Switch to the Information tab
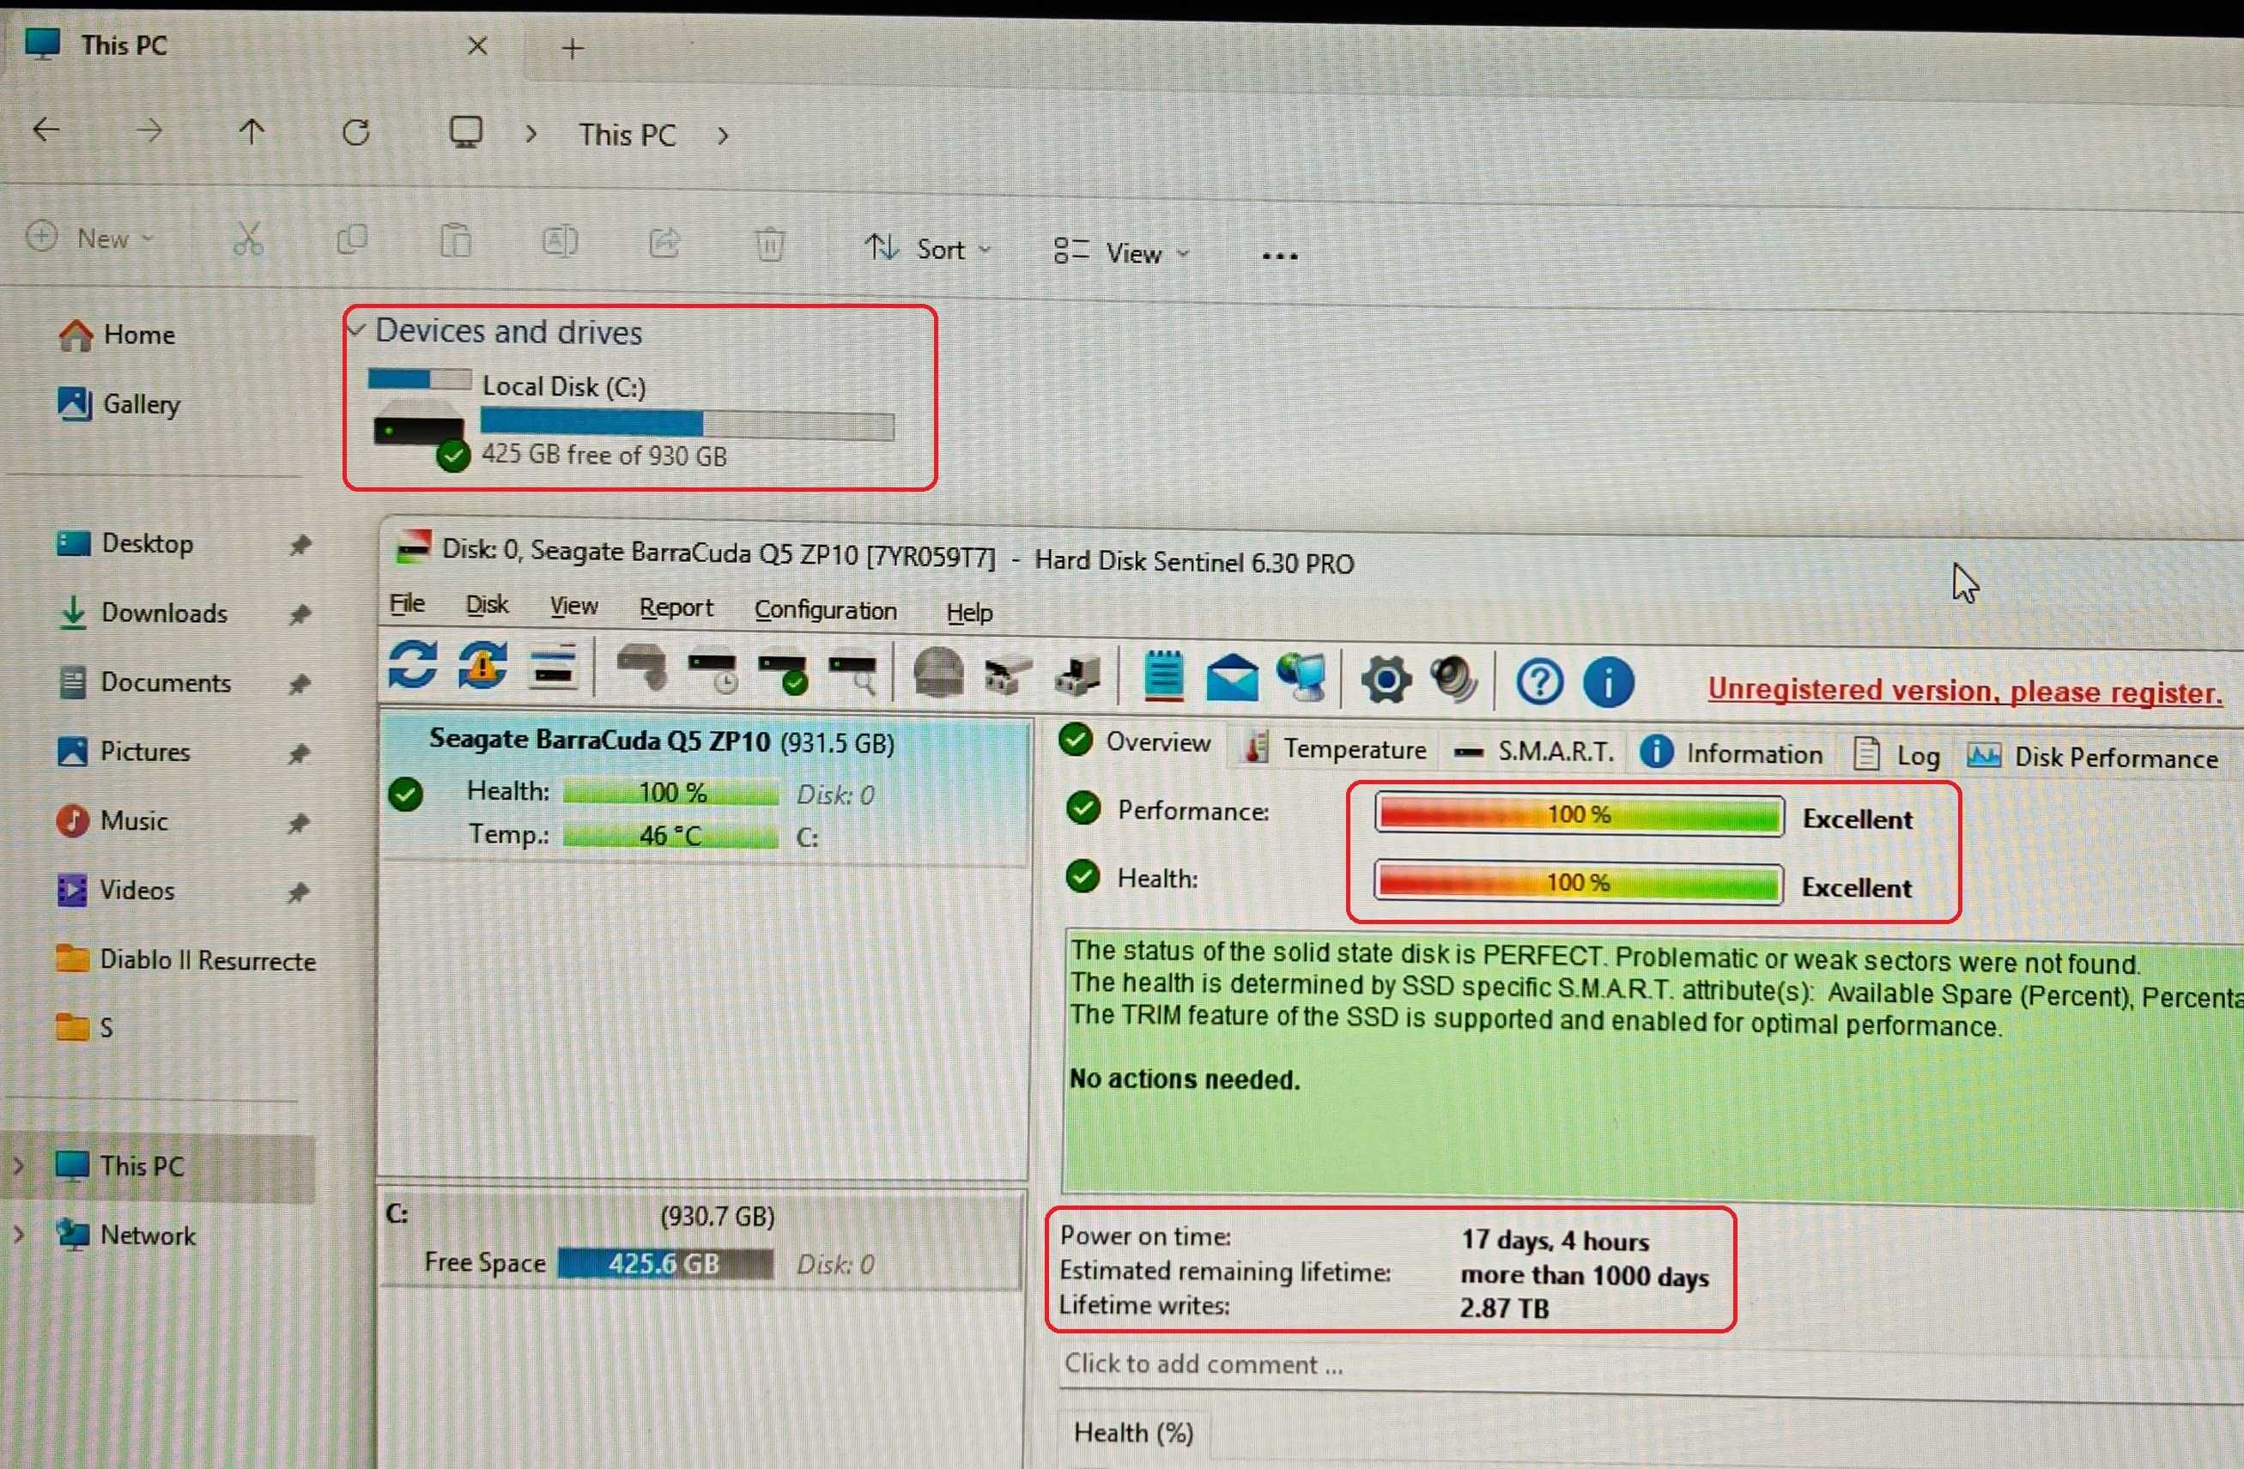This screenshot has height=1469, width=2244. pyautogui.click(x=1732, y=754)
